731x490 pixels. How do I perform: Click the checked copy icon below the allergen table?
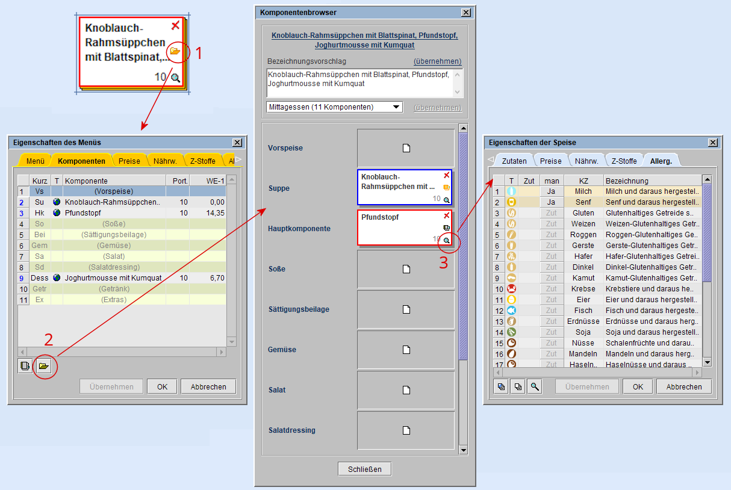(x=501, y=387)
